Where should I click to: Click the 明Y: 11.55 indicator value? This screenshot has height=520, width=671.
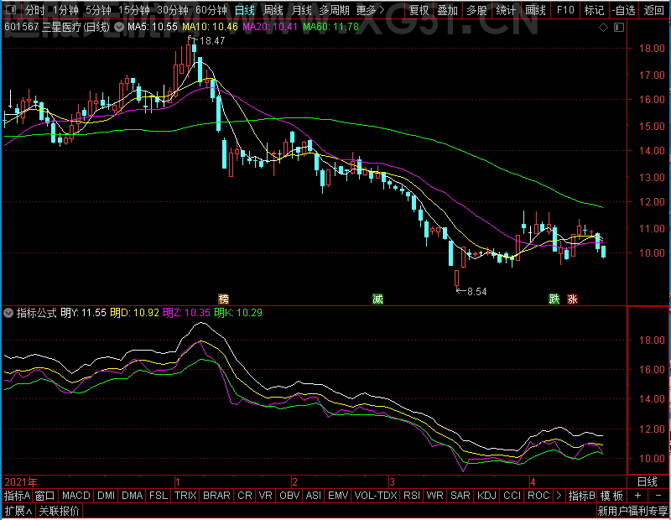83,313
